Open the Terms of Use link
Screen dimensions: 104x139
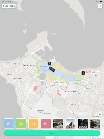click(x=100, y=138)
